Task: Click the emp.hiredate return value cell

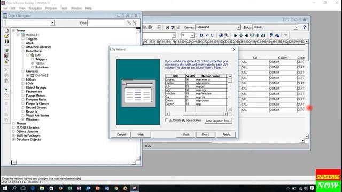Action: (211, 93)
